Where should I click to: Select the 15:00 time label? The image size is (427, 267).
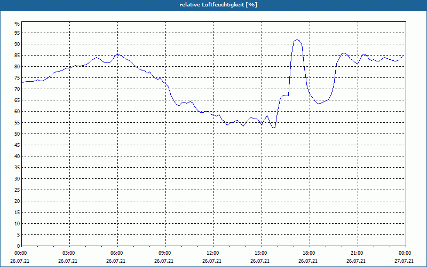click(260, 253)
